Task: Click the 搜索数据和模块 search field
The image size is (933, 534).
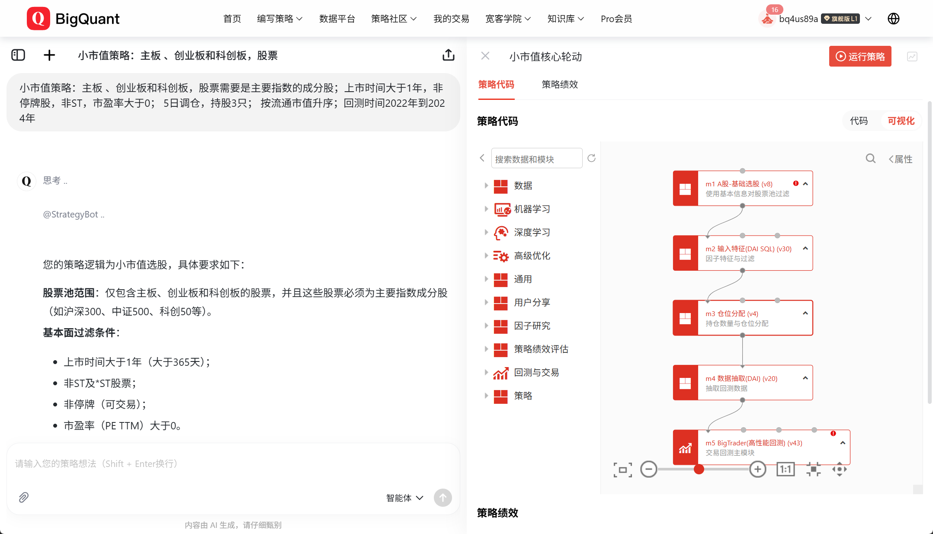Action: (536, 158)
